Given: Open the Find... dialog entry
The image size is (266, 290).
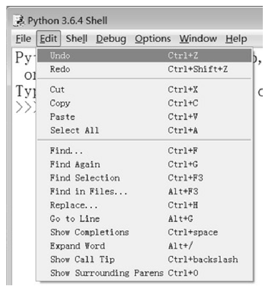Looking at the screenshot, I should tap(144, 151).
